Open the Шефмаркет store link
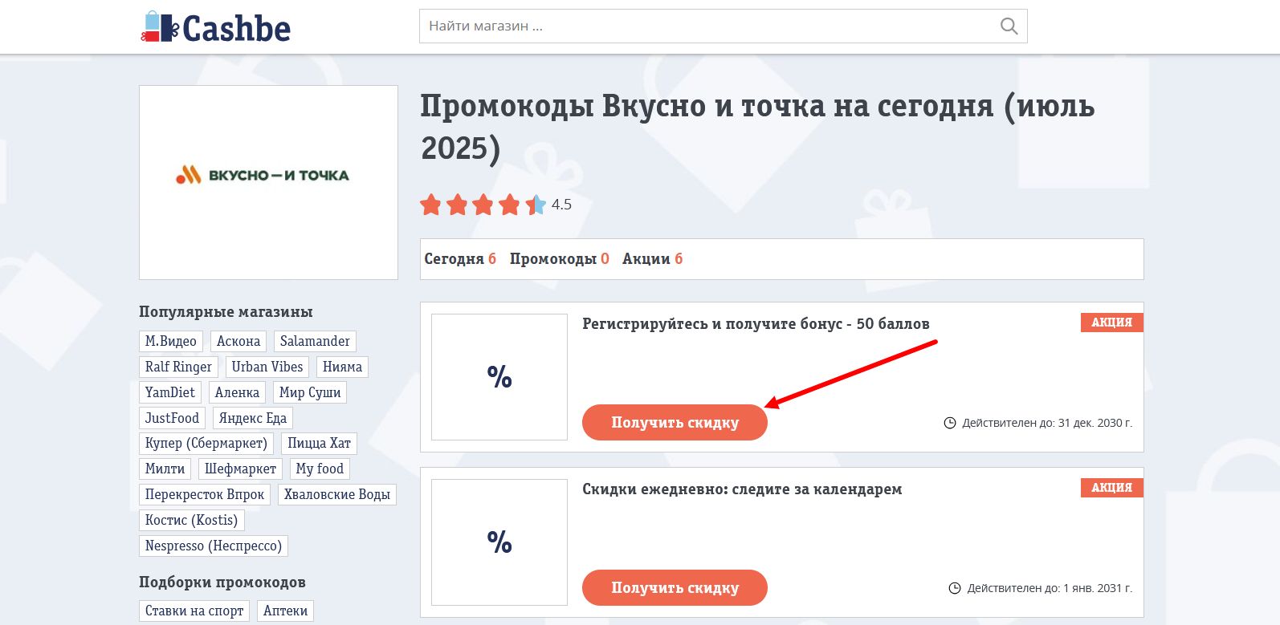Viewport: 1280px width, 625px height. coord(240,469)
